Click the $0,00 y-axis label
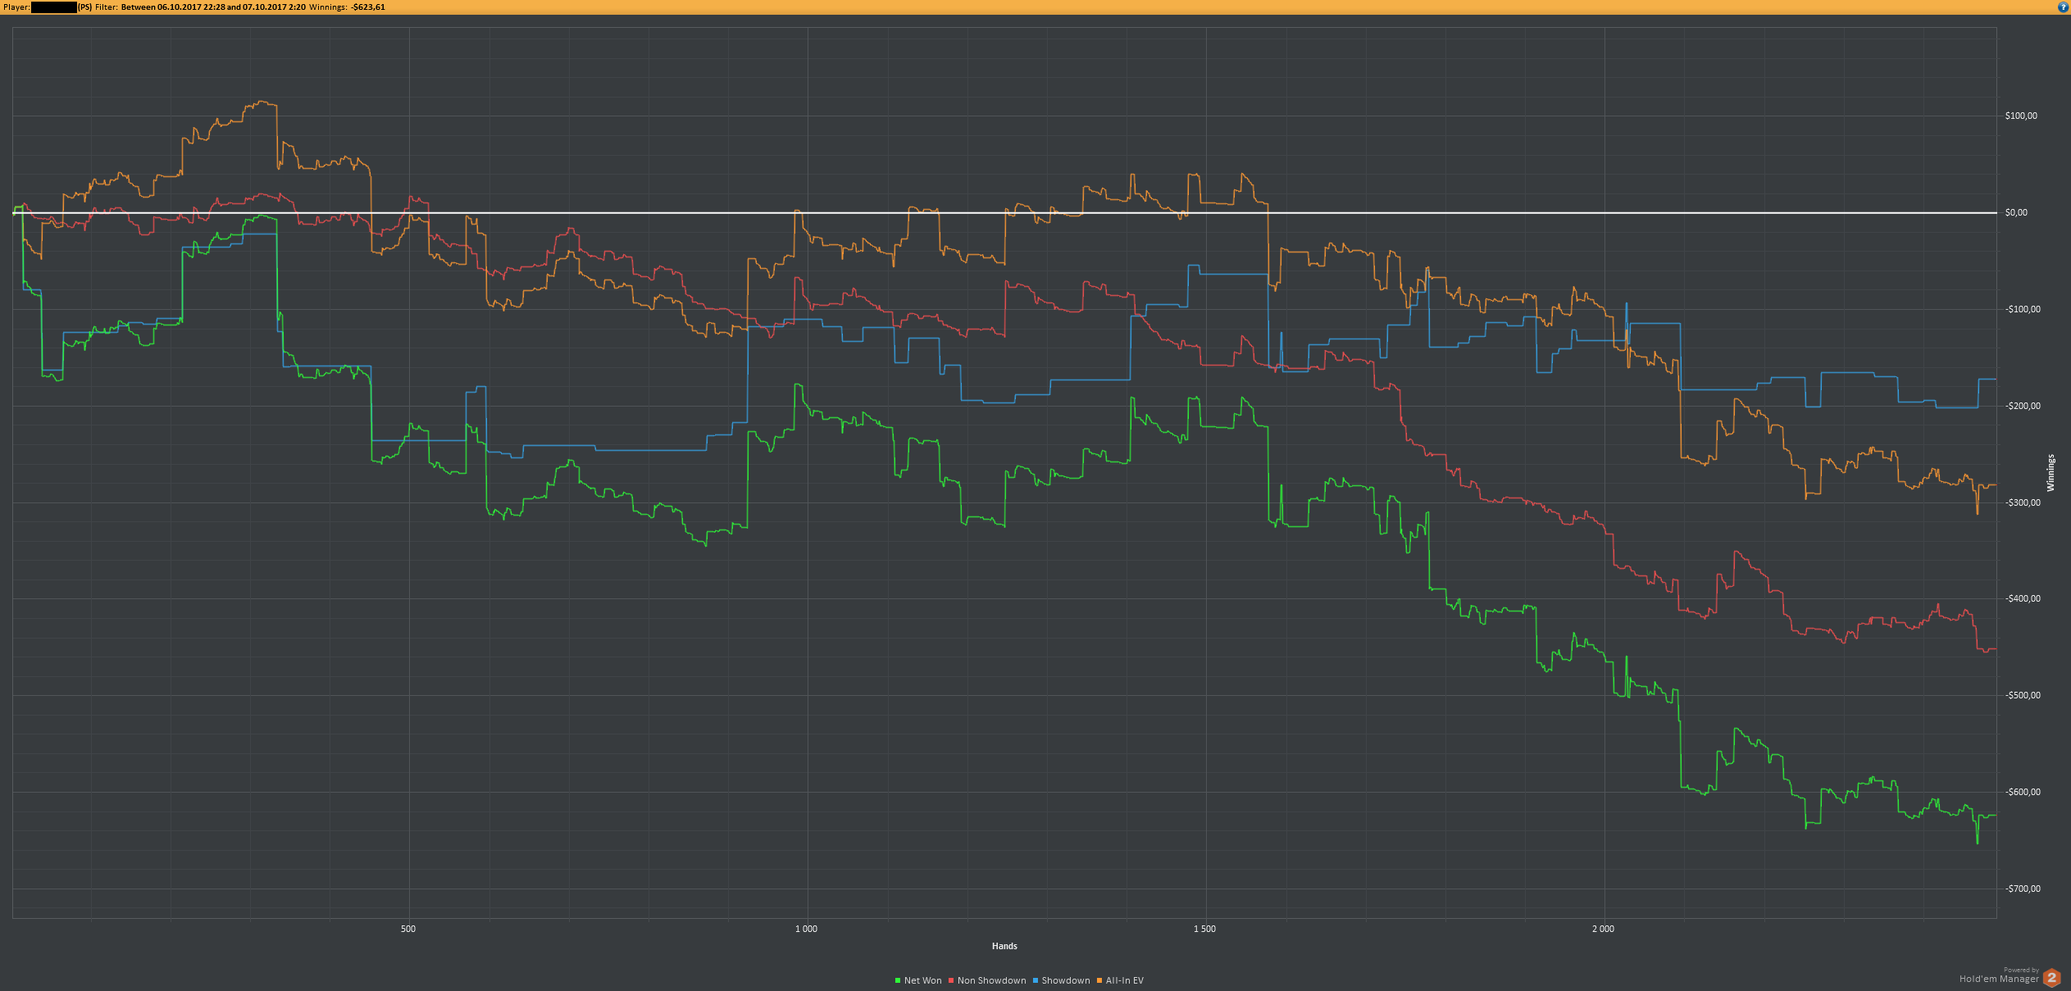The image size is (2071, 991). pyautogui.click(x=2016, y=212)
